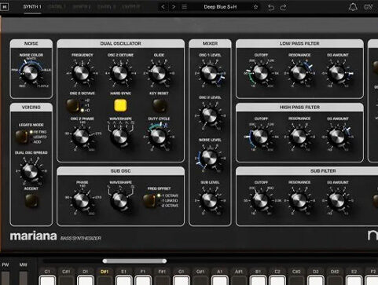Click the top-left panel toggle icon
Screen dimensions: 378x285
[4, 7]
